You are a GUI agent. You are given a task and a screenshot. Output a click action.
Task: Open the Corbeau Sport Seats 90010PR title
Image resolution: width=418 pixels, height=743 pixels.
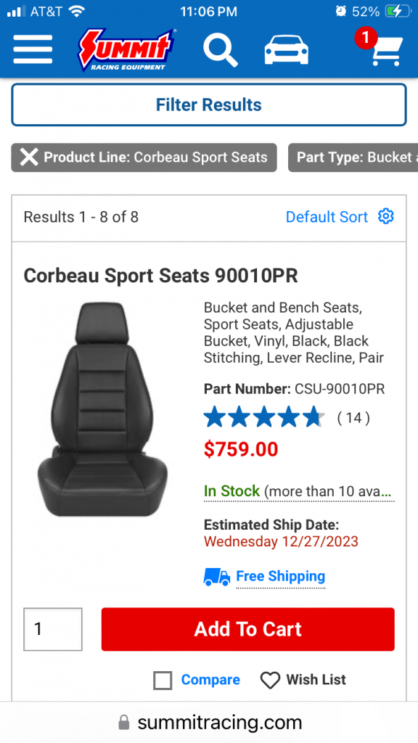click(160, 275)
